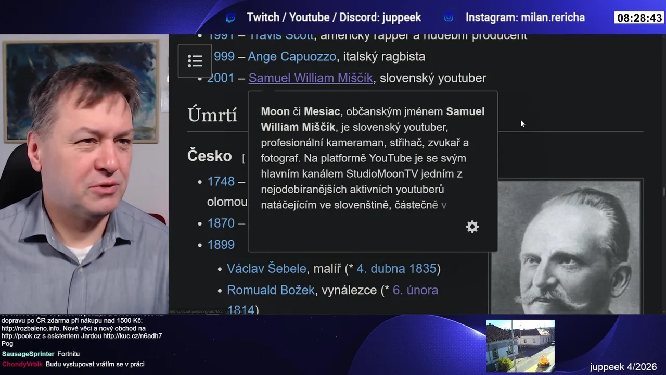The width and height of the screenshot is (666, 375).
Task: Open the Romuald Božek link
Action: pos(271,290)
